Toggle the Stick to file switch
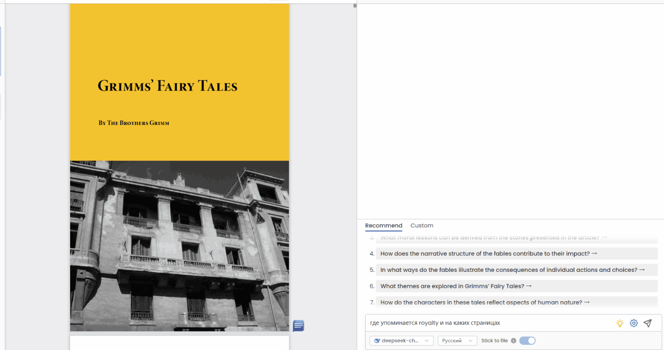Screen dimensions: 664x350 point(527,341)
